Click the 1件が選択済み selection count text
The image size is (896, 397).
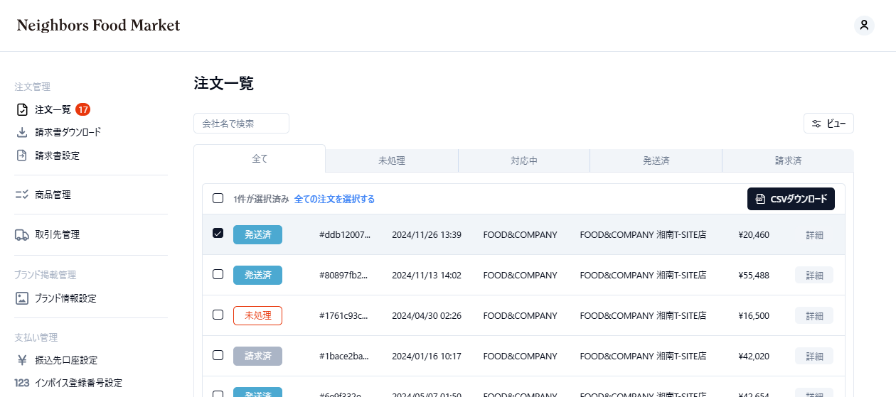pos(261,199)
